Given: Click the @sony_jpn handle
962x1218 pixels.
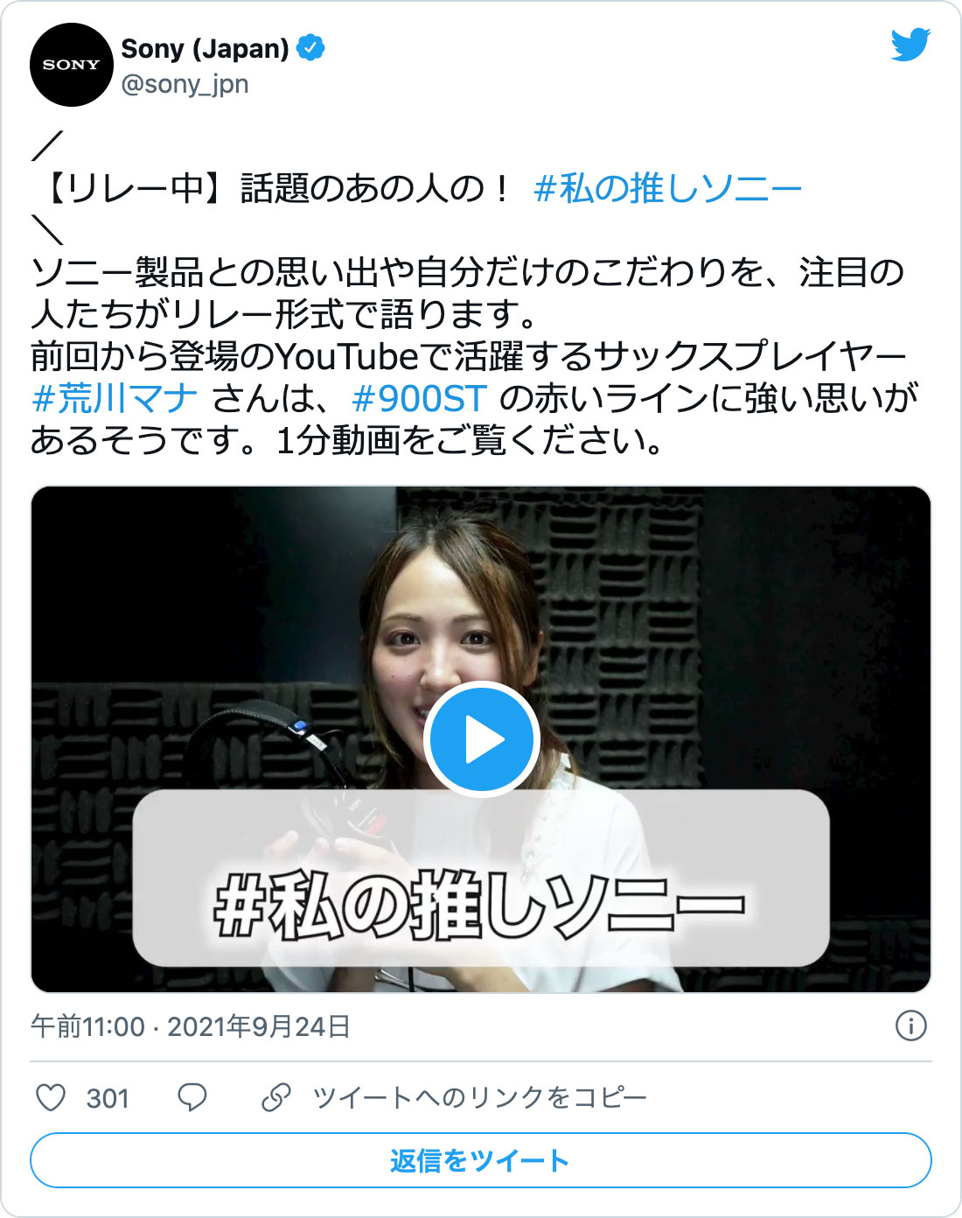Looking at the screenshot, I should (x=185, y=84).
